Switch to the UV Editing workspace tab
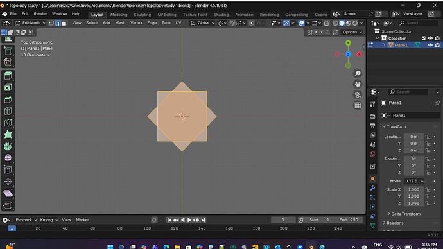 click(167, 15)
